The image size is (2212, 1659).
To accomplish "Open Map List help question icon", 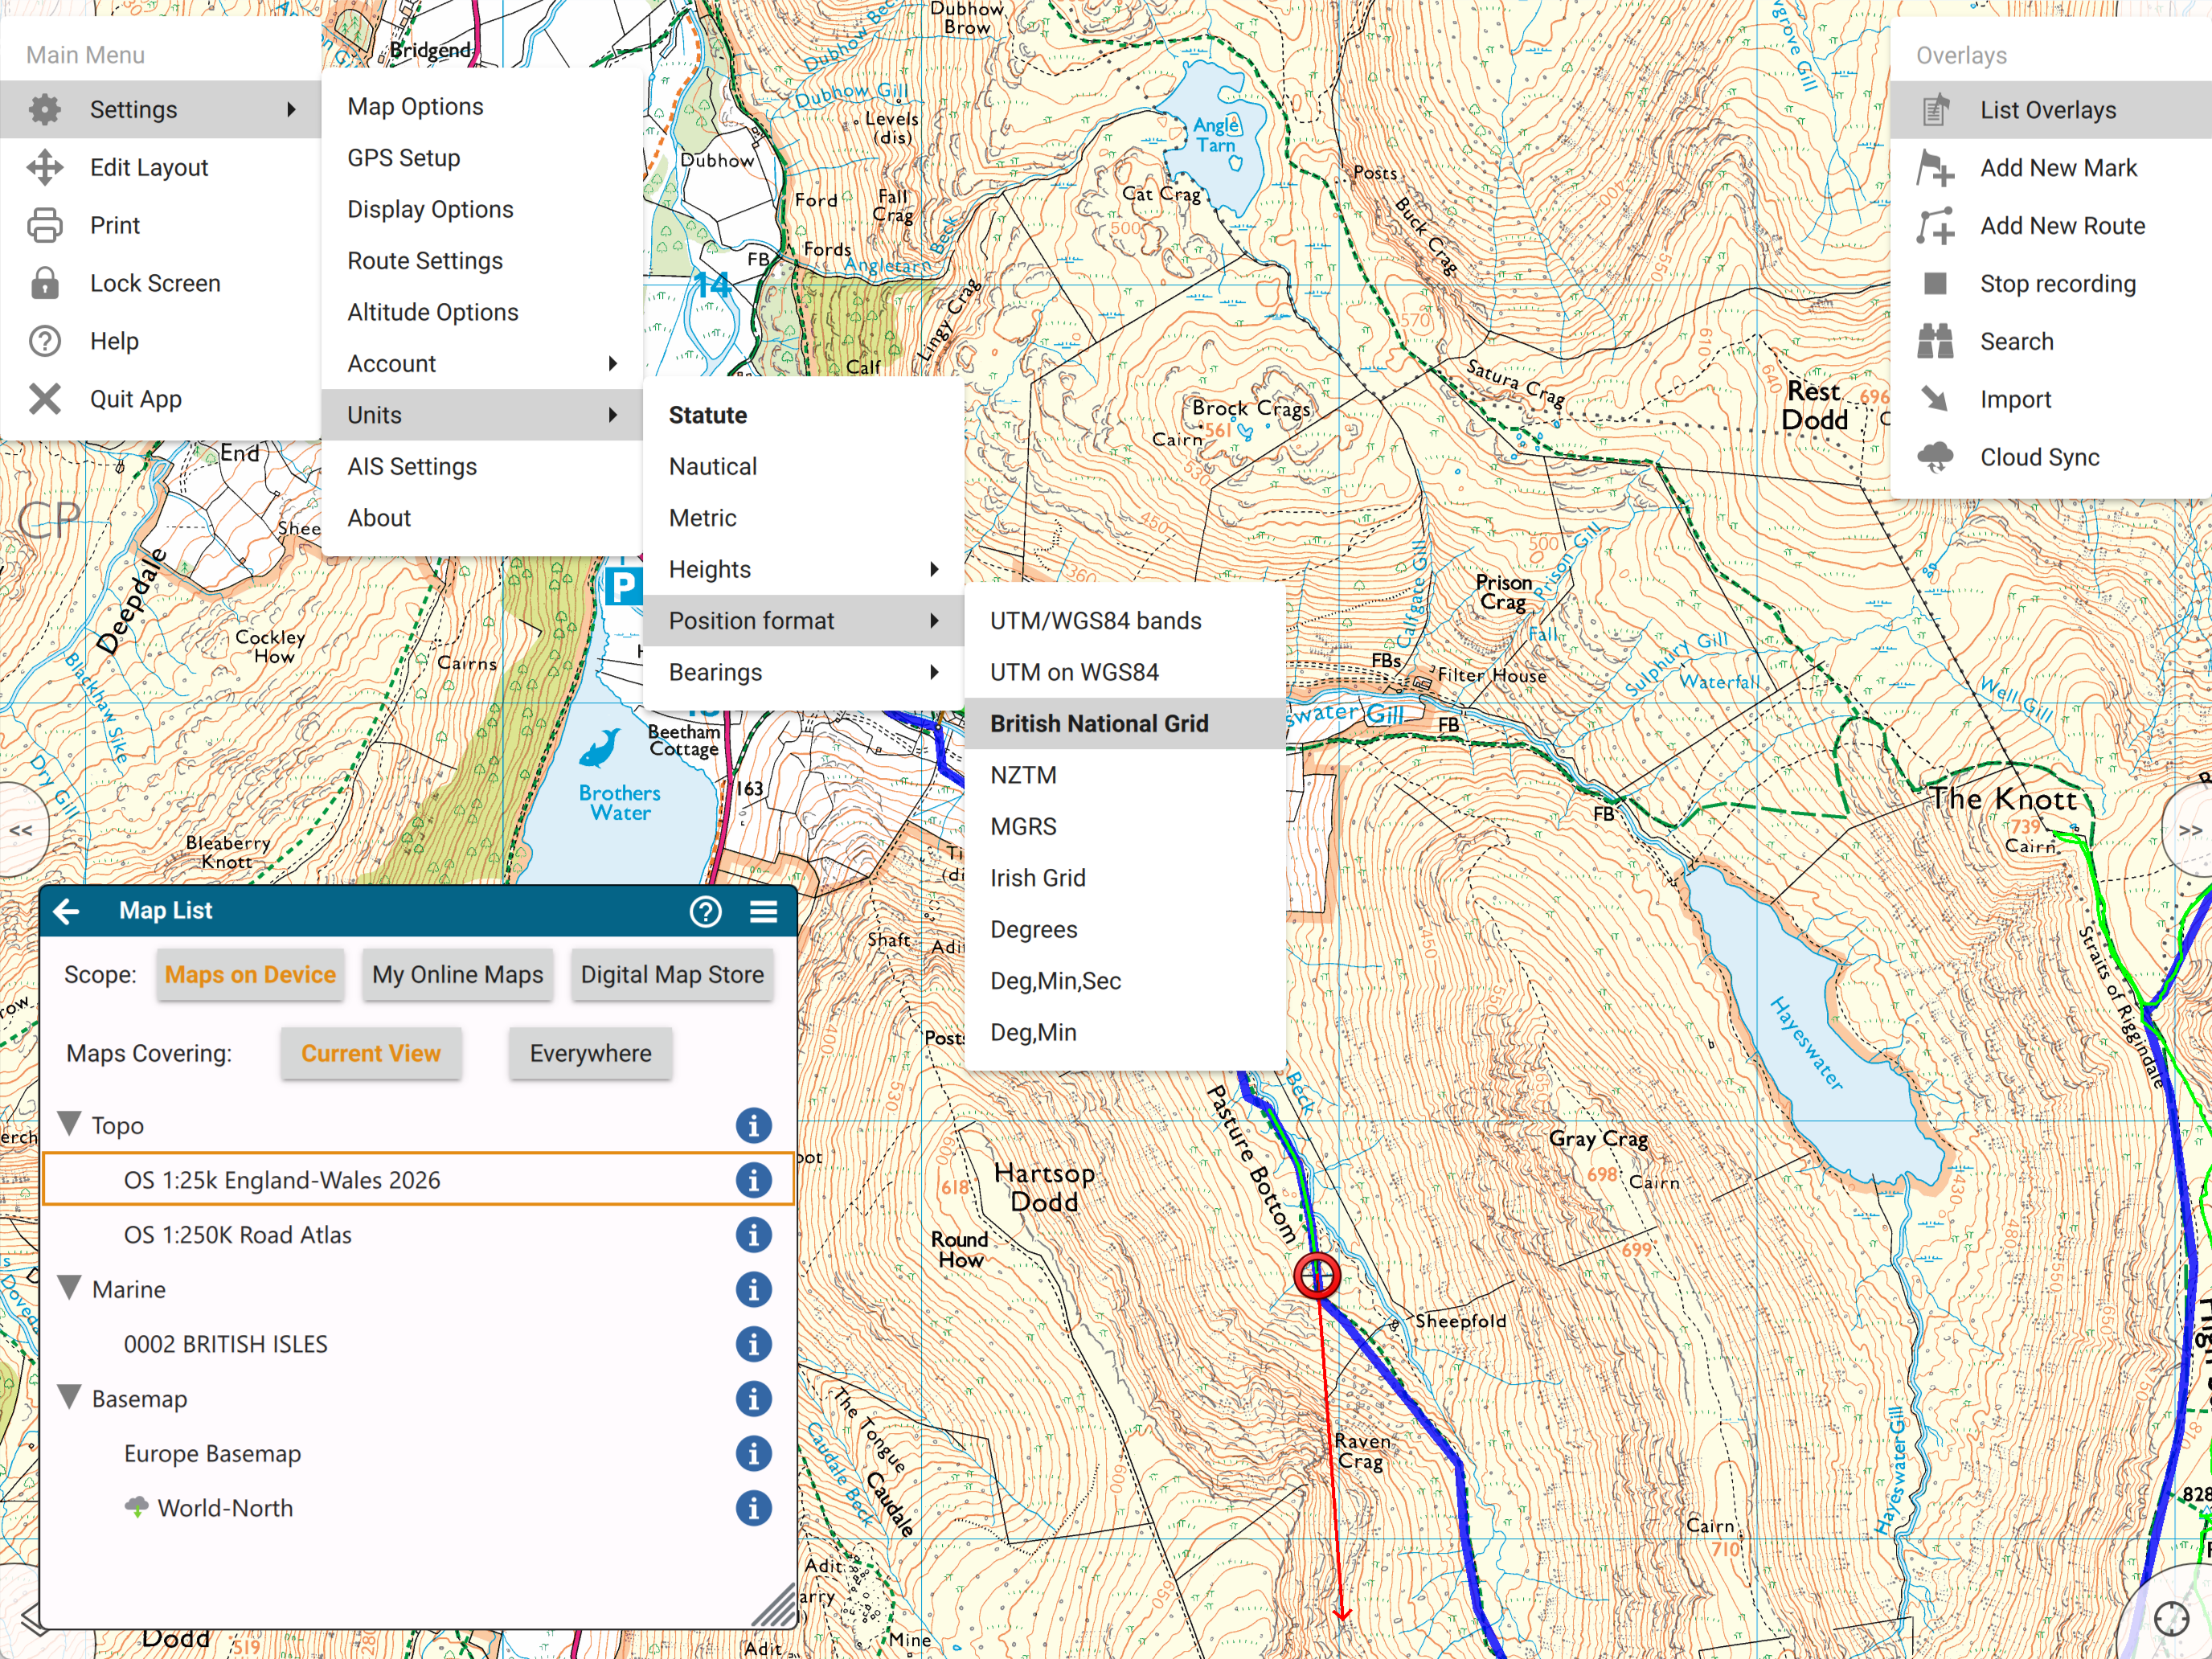I will pyautogui.click(x=705, y=911).
